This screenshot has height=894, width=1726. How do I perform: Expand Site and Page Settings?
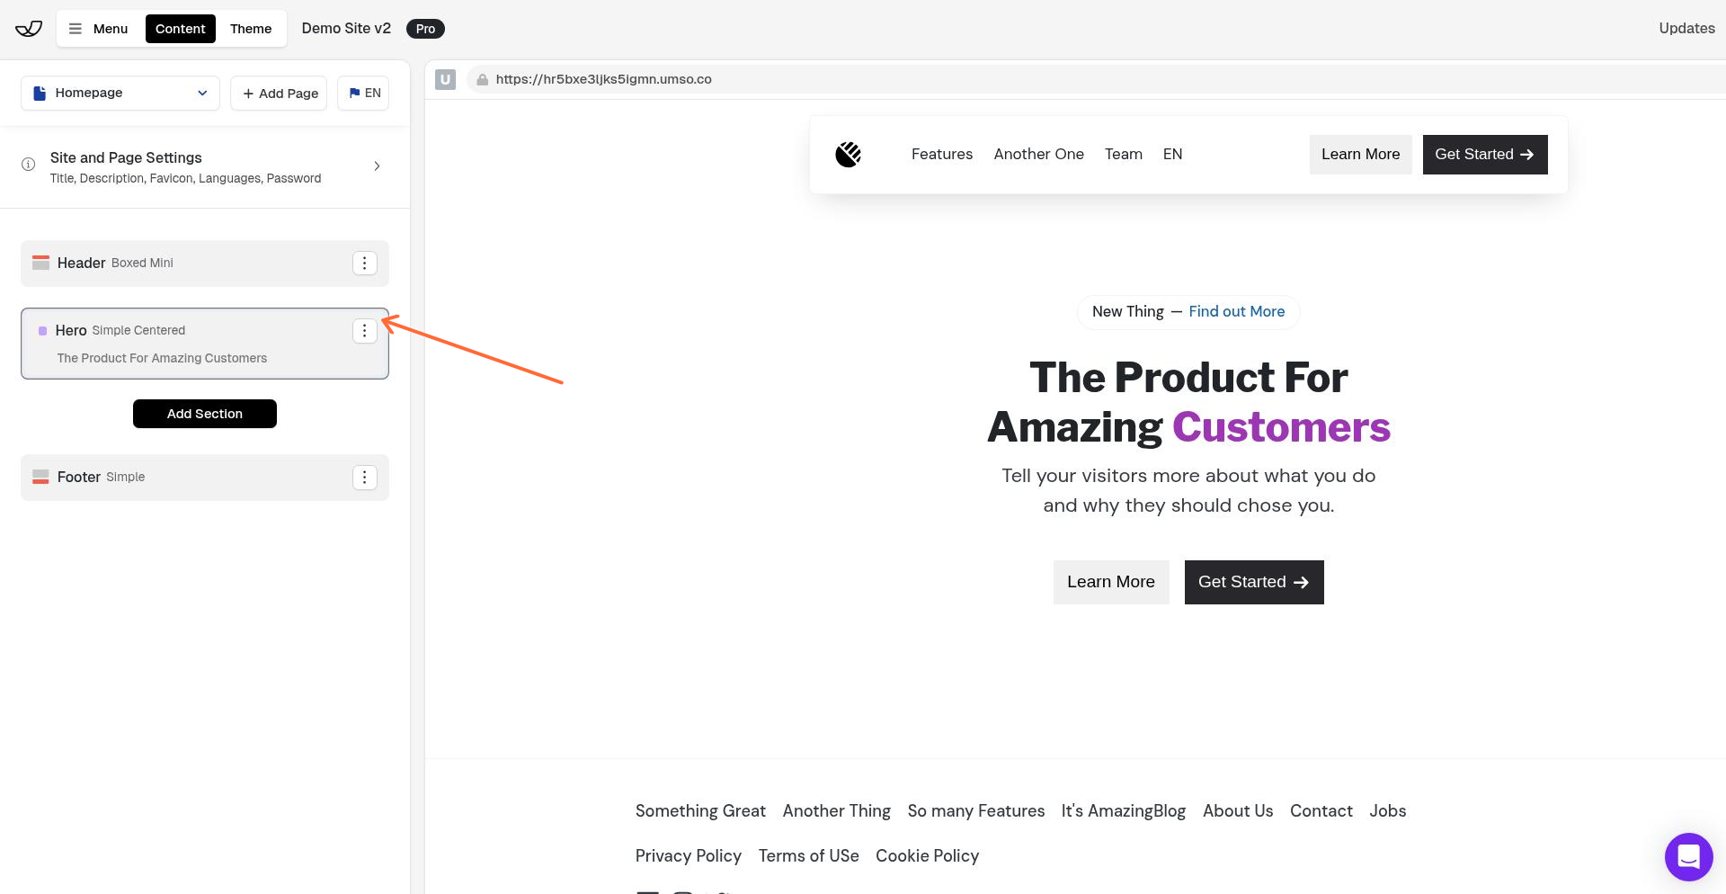pyautogui.click(x=377, y=166)
